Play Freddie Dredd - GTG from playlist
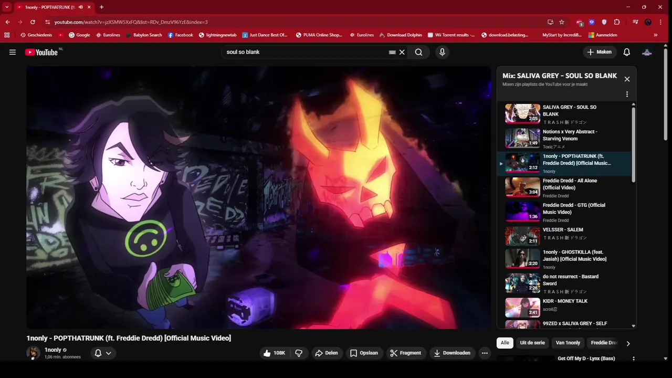The width and height of the screenshot is (672, 378). click(x=564, y=212)
